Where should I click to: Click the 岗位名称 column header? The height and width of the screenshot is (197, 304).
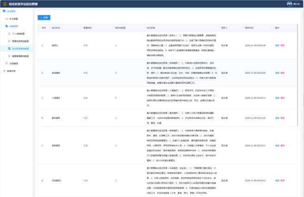coord(56,28)
